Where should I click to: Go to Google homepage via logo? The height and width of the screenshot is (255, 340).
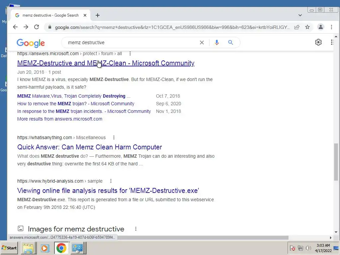[31, 43]
